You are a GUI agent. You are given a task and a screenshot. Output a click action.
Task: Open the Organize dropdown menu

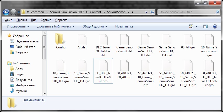18,26
